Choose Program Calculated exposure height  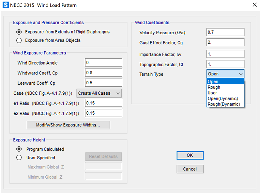coord(19,149)
